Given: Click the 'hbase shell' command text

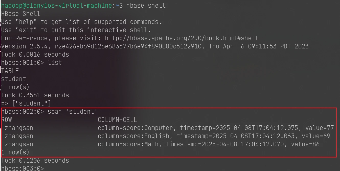Looking at the screenshot, I should coord(146,6).
